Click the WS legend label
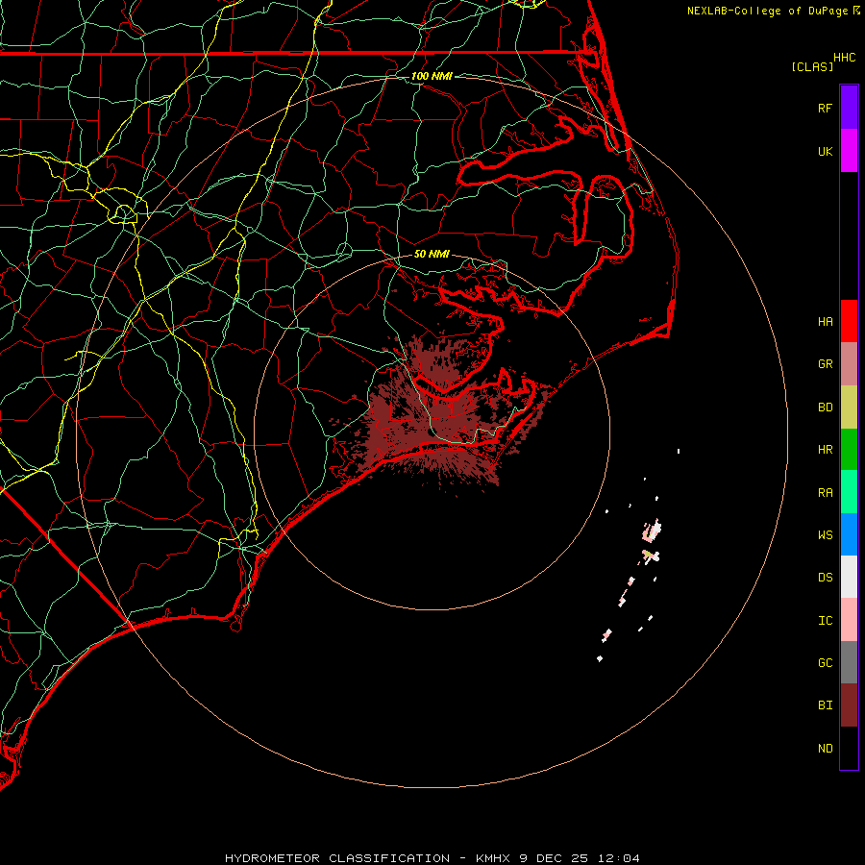Image resolution: width=865 pixels, height=865 pixels. (825, 535)
